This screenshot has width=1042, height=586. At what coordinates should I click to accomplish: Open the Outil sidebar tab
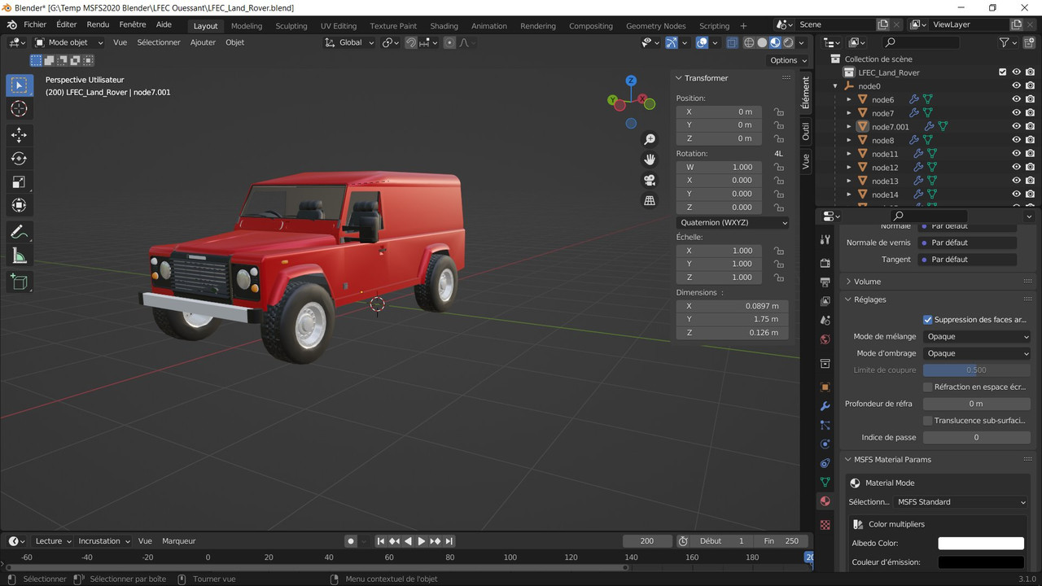[806, 131]
